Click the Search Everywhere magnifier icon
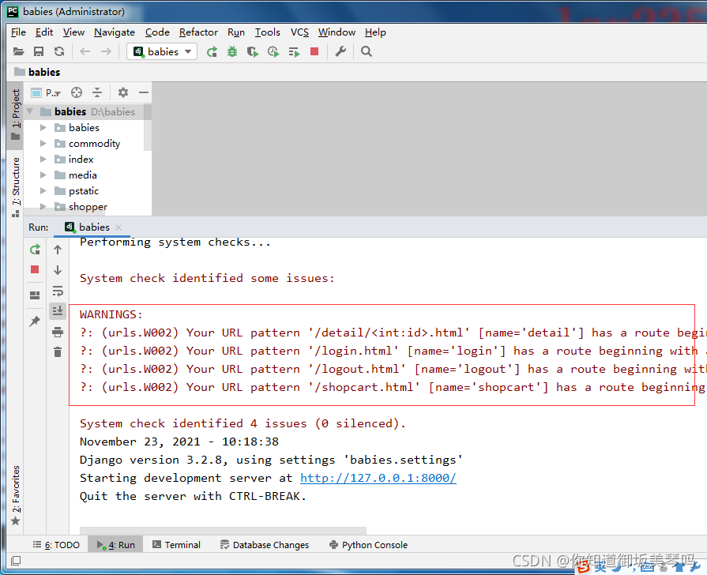This screenshot has height=575, width=707. [x=365, y=51]
